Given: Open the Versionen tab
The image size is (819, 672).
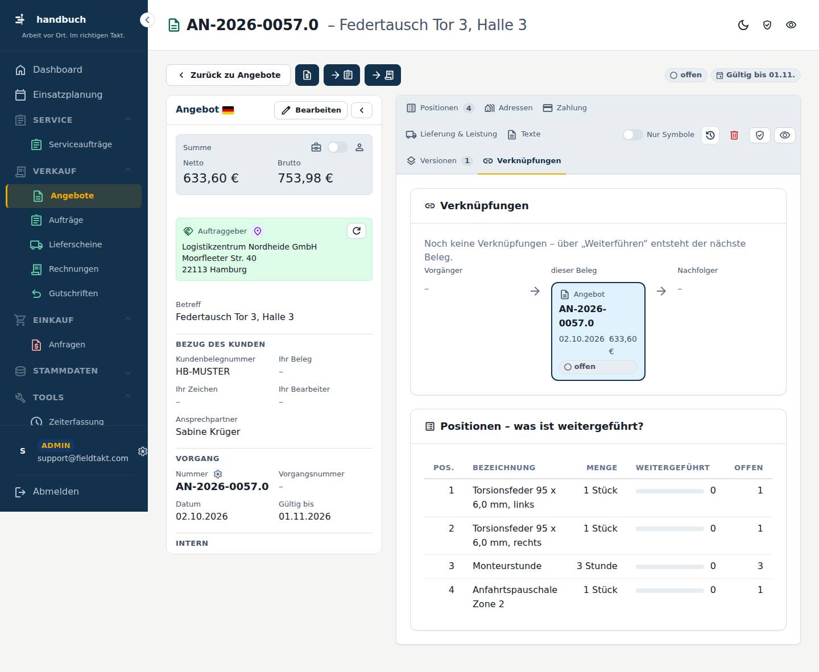Looking at the screenshot, I should tap(440, 161).
